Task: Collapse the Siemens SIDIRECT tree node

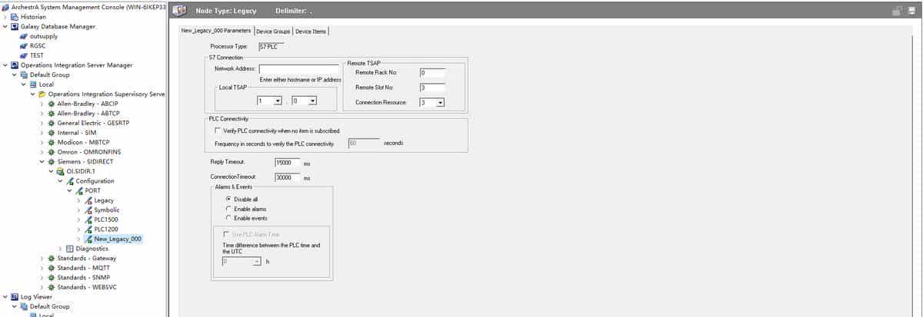Action: tap(42, 161)
